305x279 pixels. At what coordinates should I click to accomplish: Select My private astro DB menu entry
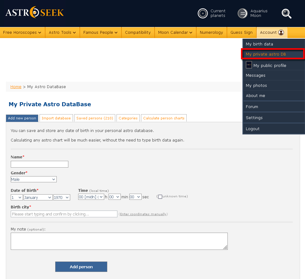[x=266, y=54]
